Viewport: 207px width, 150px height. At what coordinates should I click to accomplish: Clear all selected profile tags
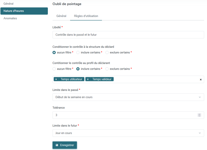click(x=201, y=80)
